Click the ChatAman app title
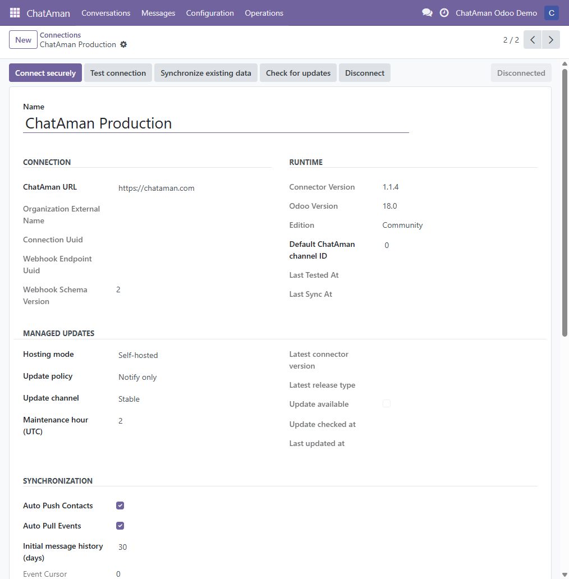 pyautogui.click(x=48, y=13)
